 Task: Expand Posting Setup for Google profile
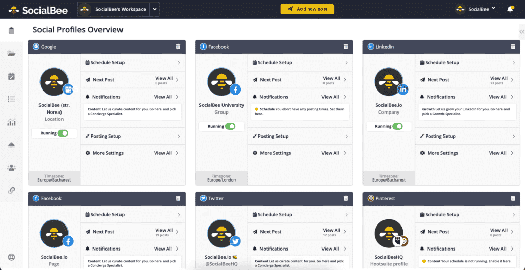pyautogui.click(x=133, y=137)
